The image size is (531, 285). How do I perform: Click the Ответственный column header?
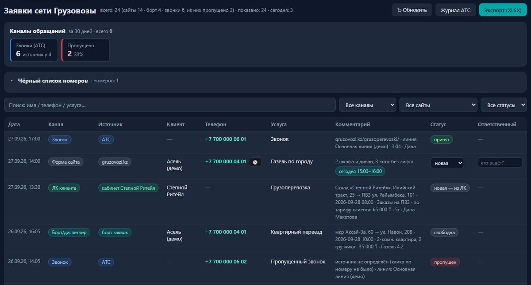pos(497,124)
